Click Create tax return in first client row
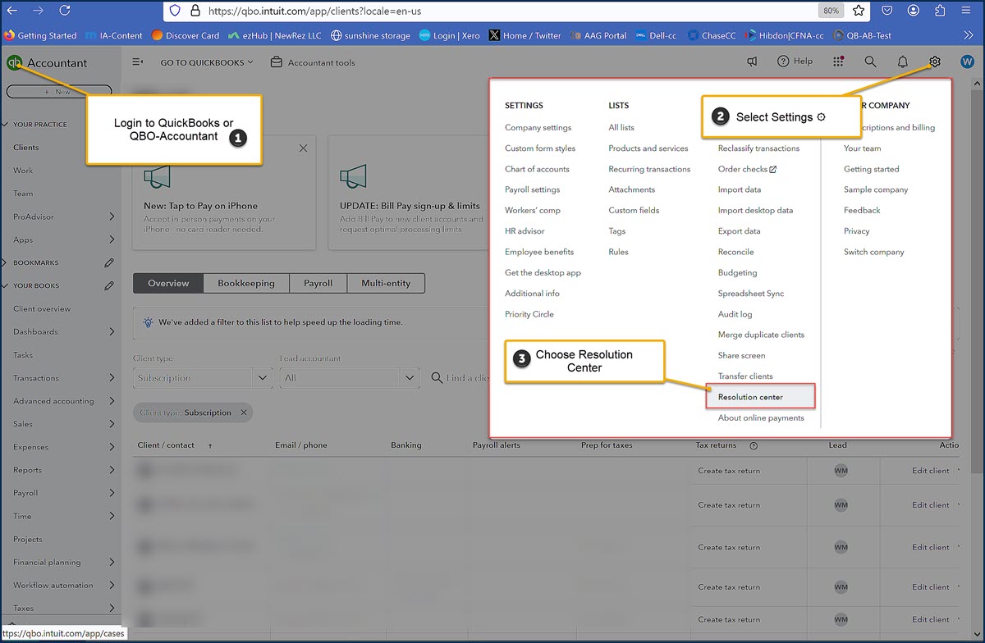 click(x=729, y=471)
